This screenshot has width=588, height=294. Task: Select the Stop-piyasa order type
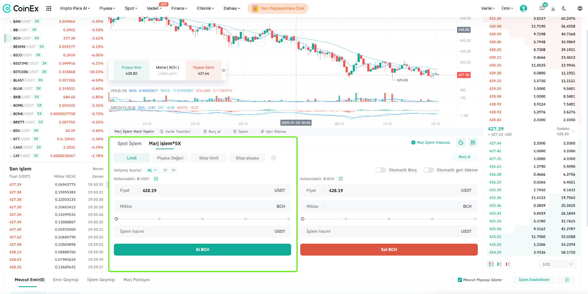247,158
